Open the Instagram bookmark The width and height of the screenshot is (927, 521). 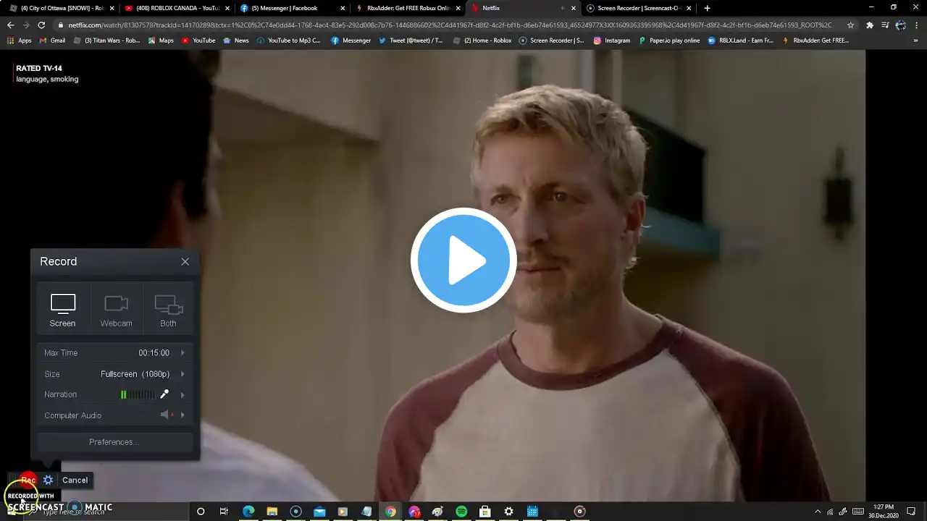(612, 41)
